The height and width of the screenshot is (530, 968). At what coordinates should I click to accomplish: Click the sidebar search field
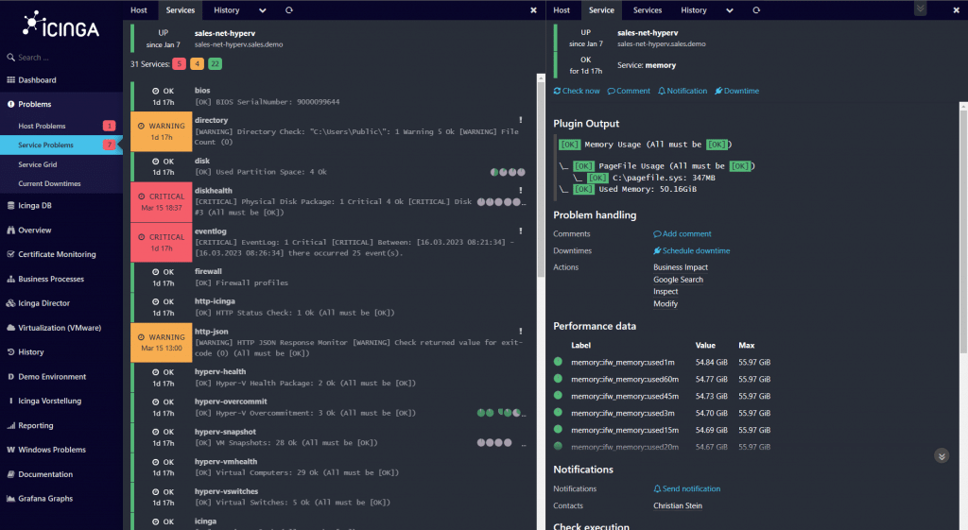pyautogui.click(x=61, y=58)
